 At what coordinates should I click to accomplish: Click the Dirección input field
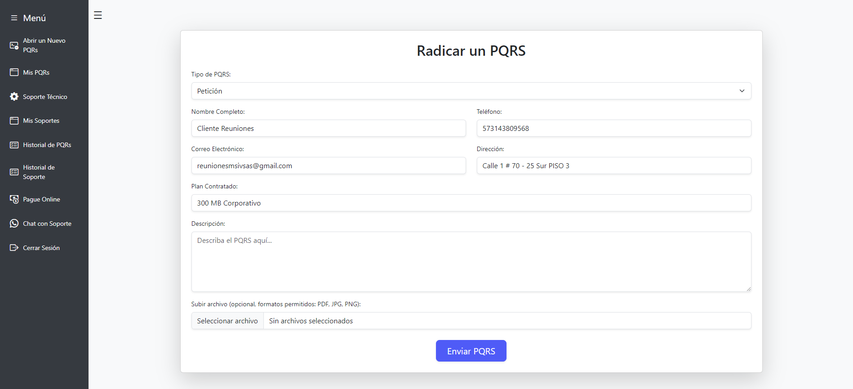(613, 165)
